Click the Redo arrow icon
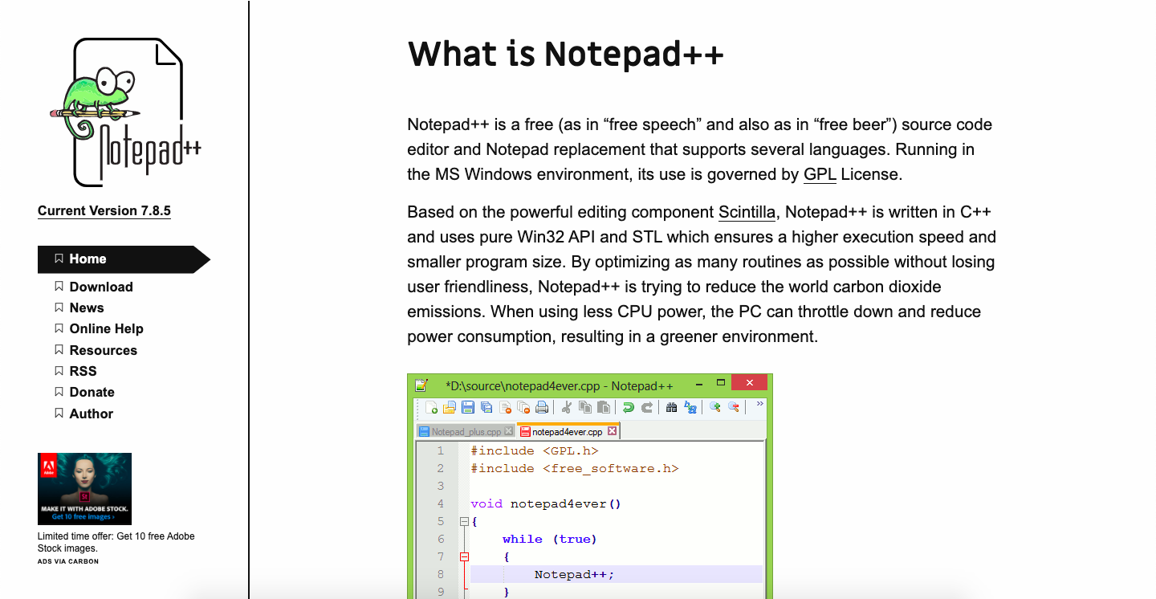The image size is (1156, 599). pyautogui.click(x=647, y=407)
